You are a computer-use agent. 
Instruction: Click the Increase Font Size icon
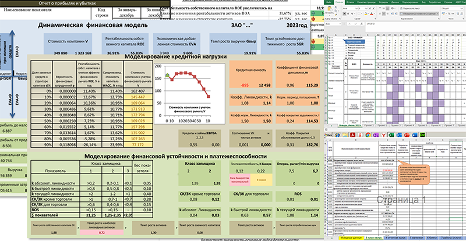pos(370,8)
